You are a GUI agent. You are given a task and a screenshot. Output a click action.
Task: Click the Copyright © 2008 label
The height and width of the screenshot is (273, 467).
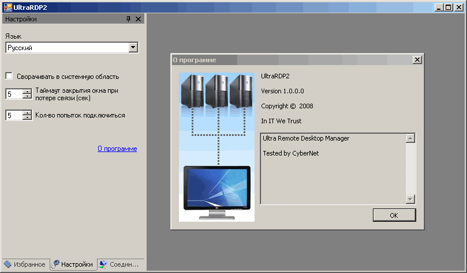[287, 106]
